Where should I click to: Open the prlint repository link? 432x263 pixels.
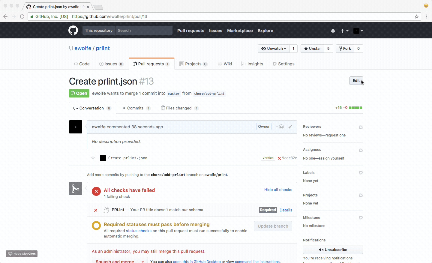tap(103, 48)
